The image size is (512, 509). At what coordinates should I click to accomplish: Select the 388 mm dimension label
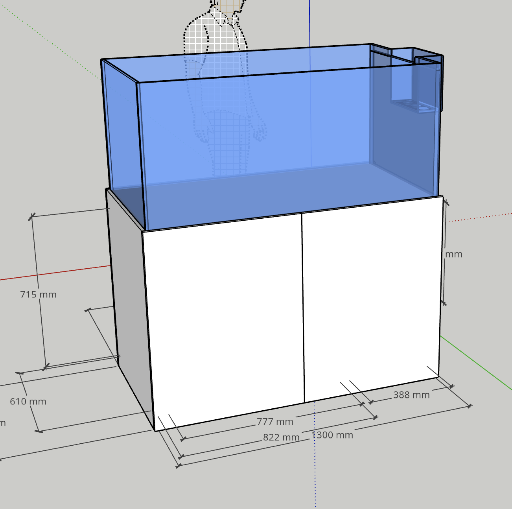click(411, 395)
